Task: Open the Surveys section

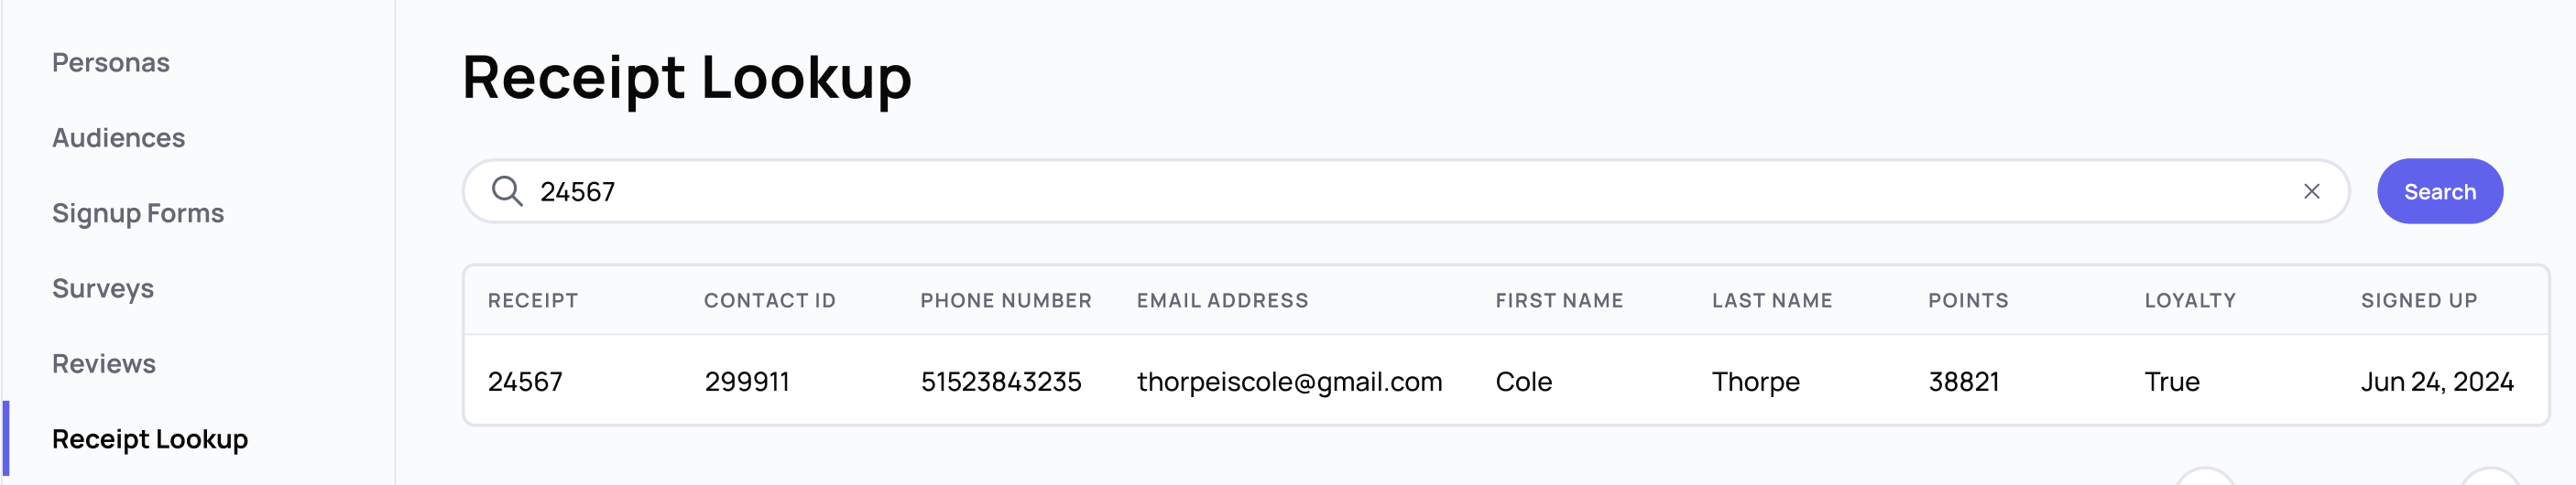Action: point(103,288)
